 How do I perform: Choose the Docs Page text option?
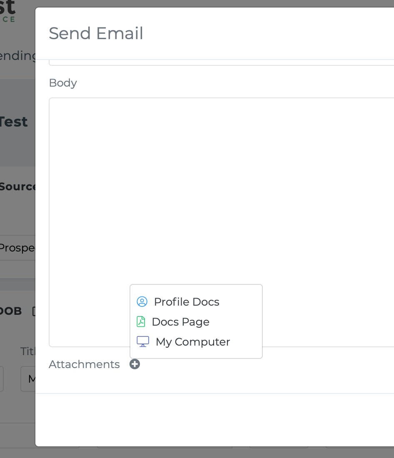coord(181,322)
